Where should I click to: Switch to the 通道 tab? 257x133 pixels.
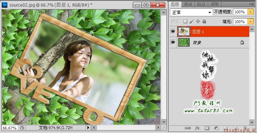pos(188,5)
